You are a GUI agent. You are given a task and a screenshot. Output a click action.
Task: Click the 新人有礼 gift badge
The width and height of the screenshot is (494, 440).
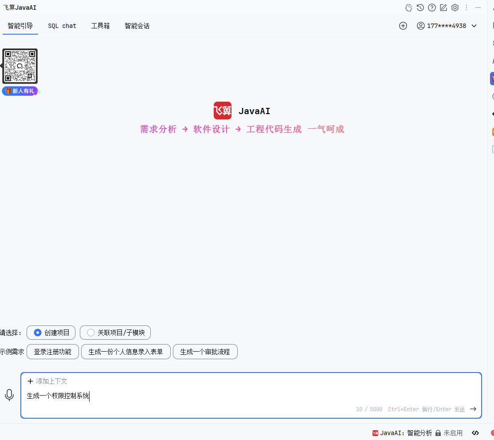click(x=20, y=91)
